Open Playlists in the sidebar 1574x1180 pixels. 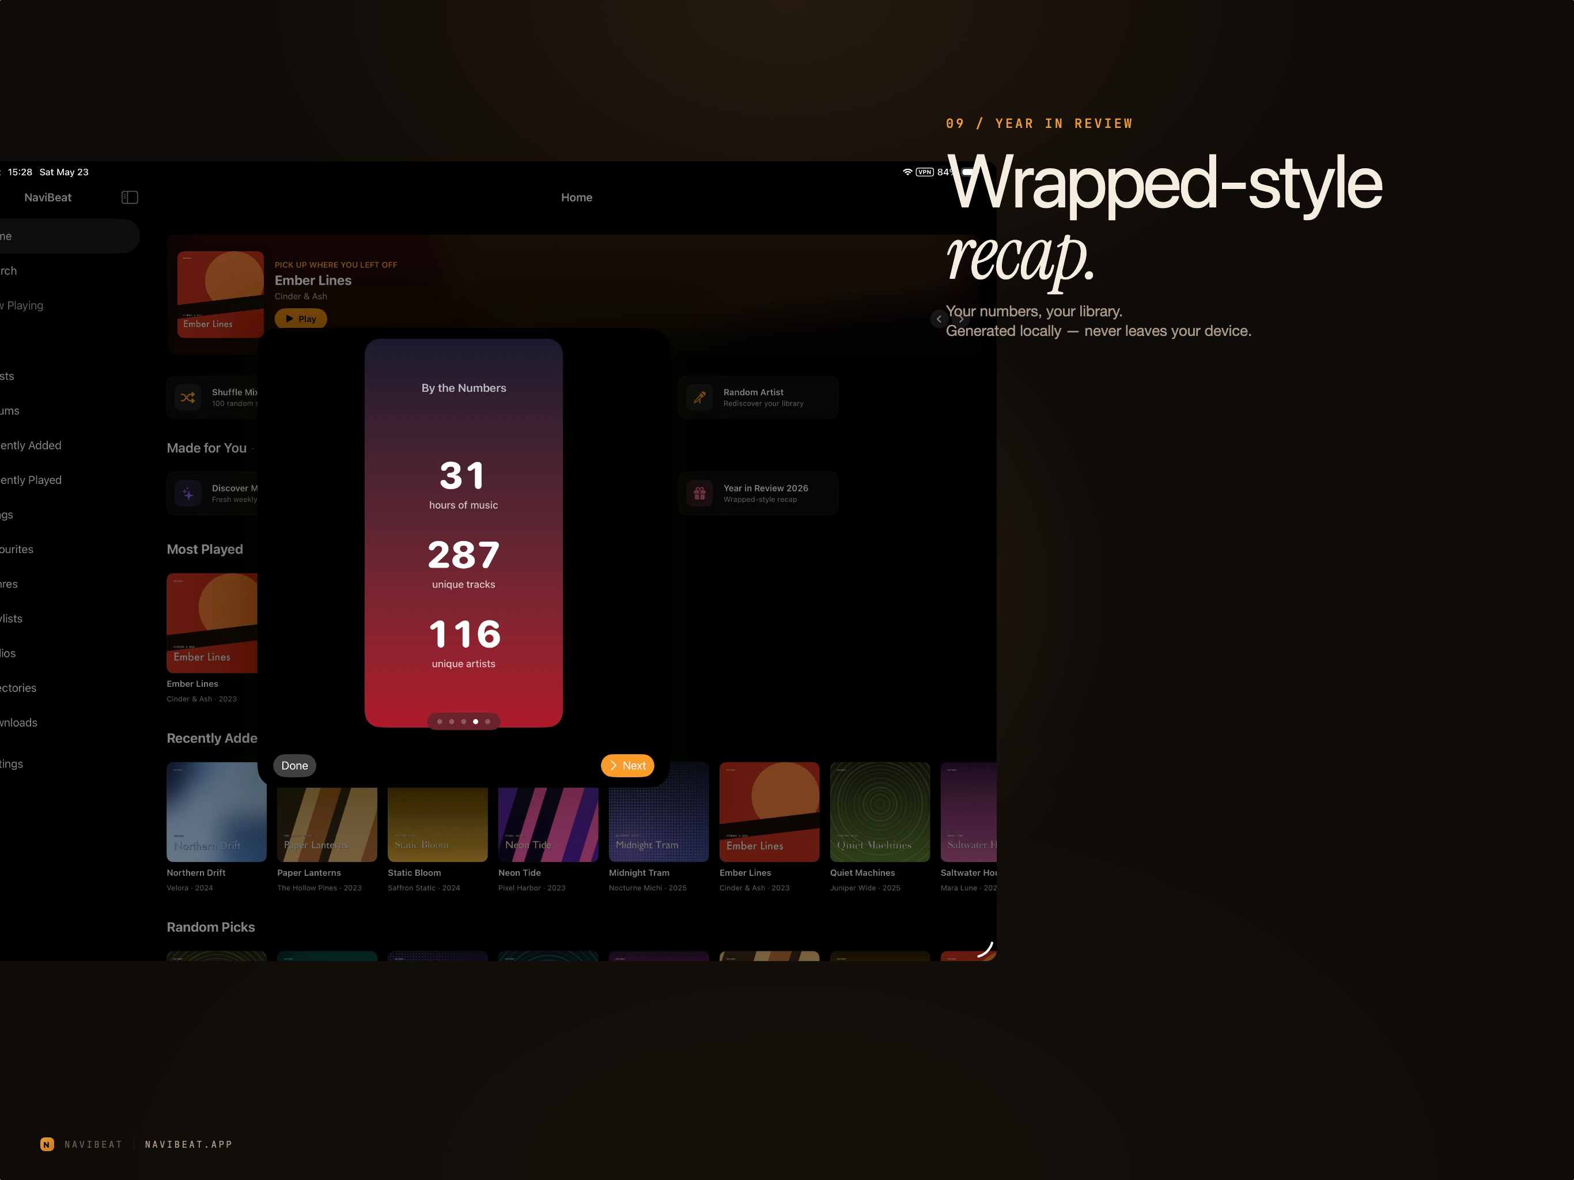point(70,618)
